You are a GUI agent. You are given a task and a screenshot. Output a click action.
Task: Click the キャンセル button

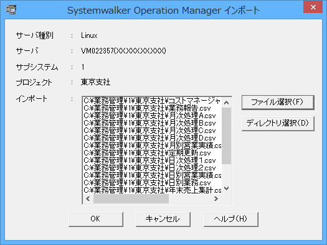[x=163, y=219]
